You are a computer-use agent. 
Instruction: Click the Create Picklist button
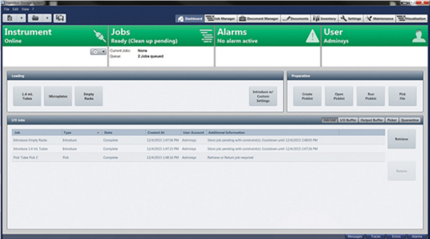click(x=307, y=96)
